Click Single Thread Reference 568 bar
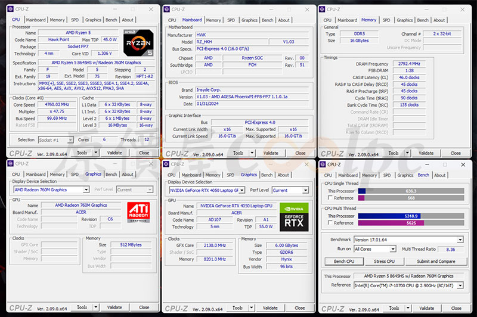Image resolution: width=477 pixels, height=317 pixels. coord(411,198)
